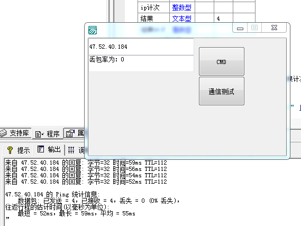Click the 通信测试 button
This screenshot has width=301, height=226.
222,91
